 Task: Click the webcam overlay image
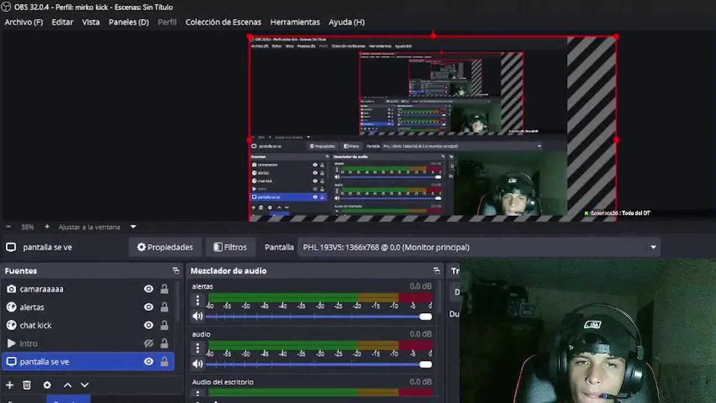(588, 331)
